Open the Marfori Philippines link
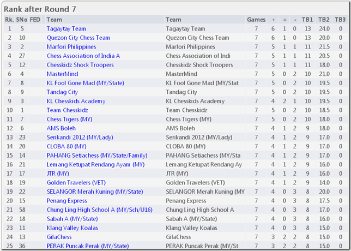Viewport: 351px width, 251px height. click(x=71, y=47)
